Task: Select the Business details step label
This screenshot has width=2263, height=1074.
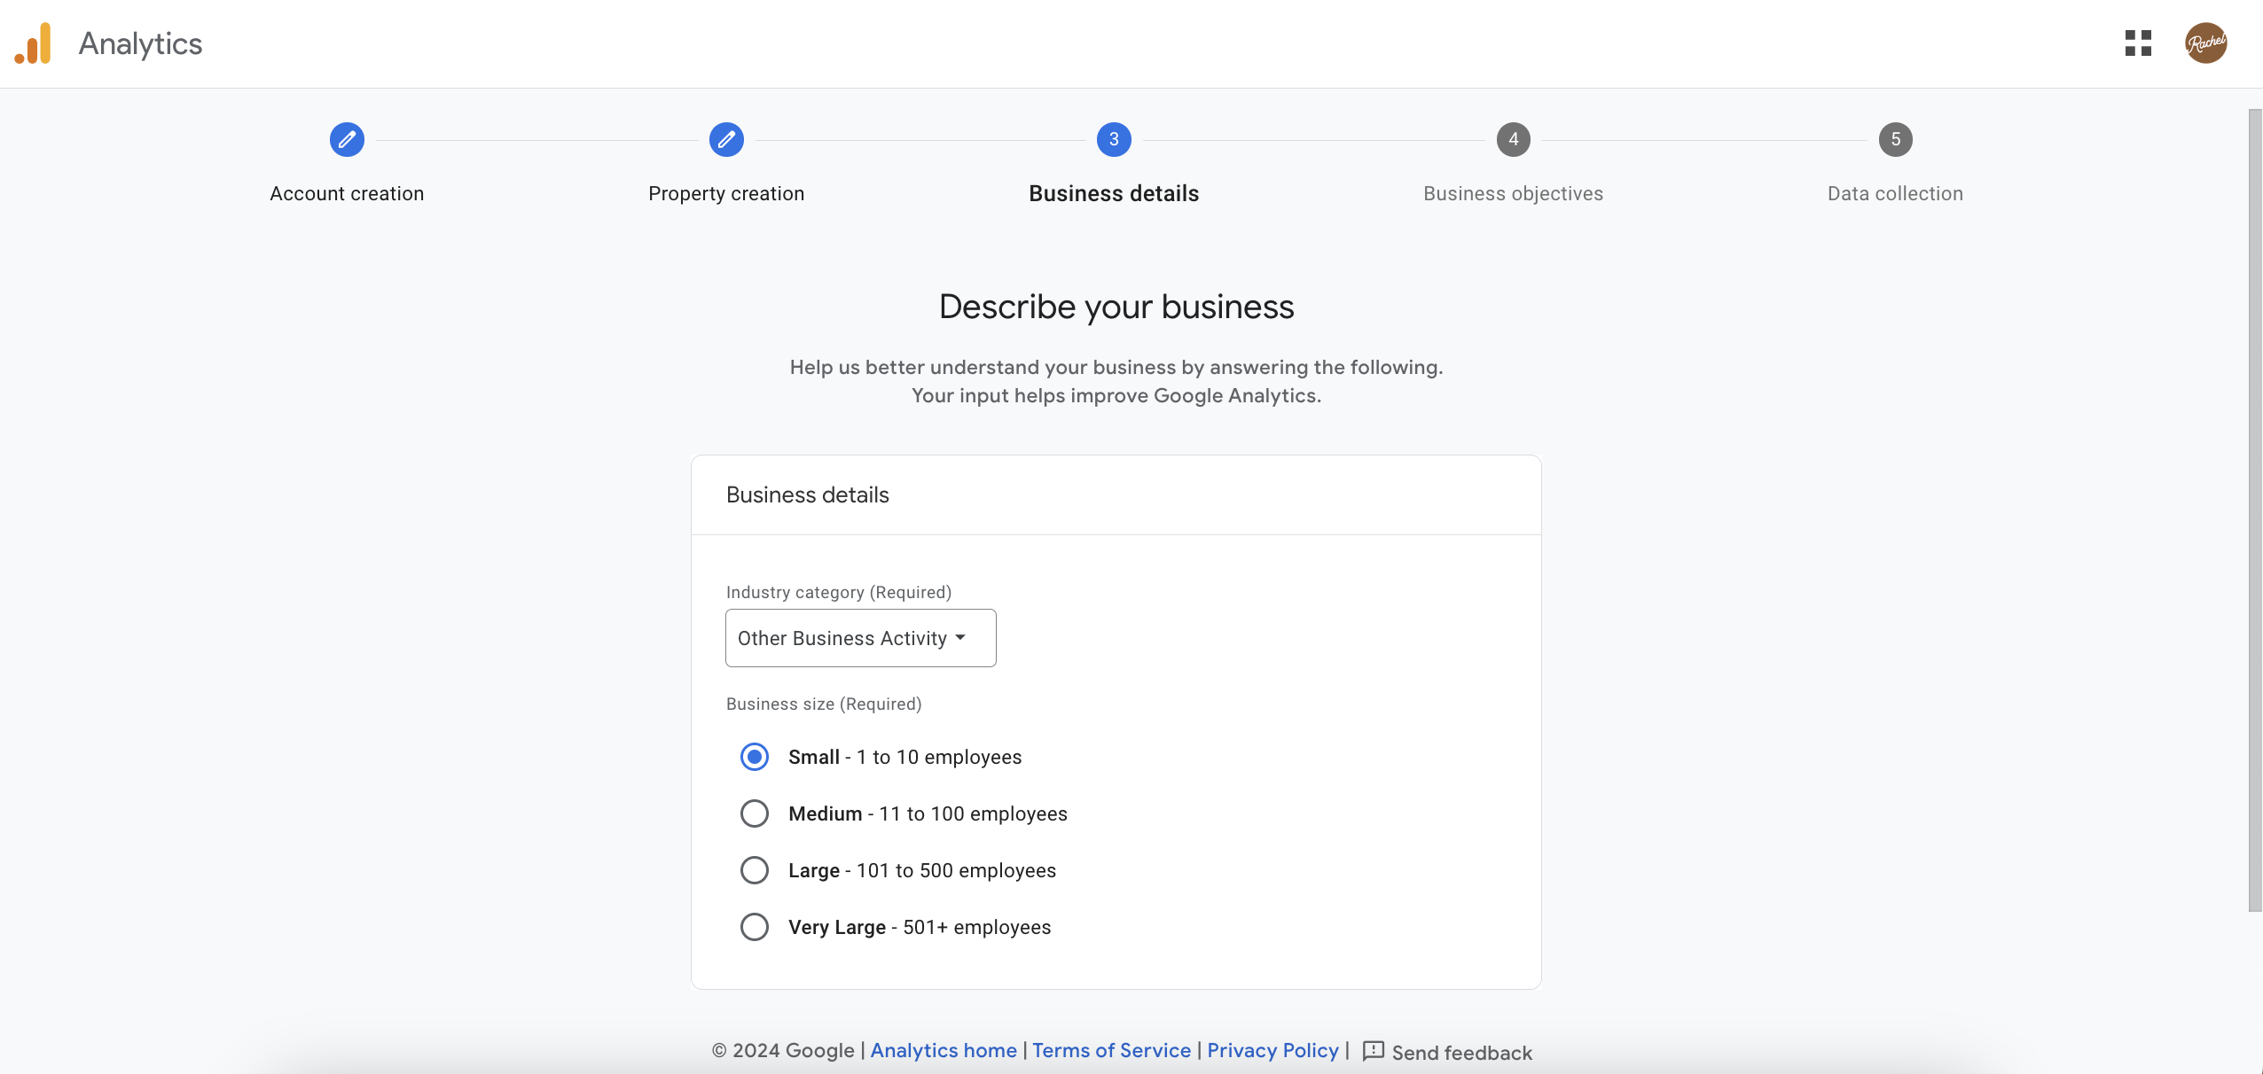Action: click(1114, 194)
